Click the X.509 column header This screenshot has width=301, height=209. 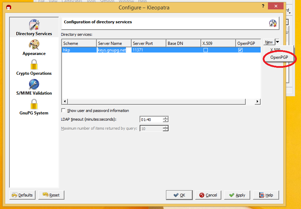point(218,43)
